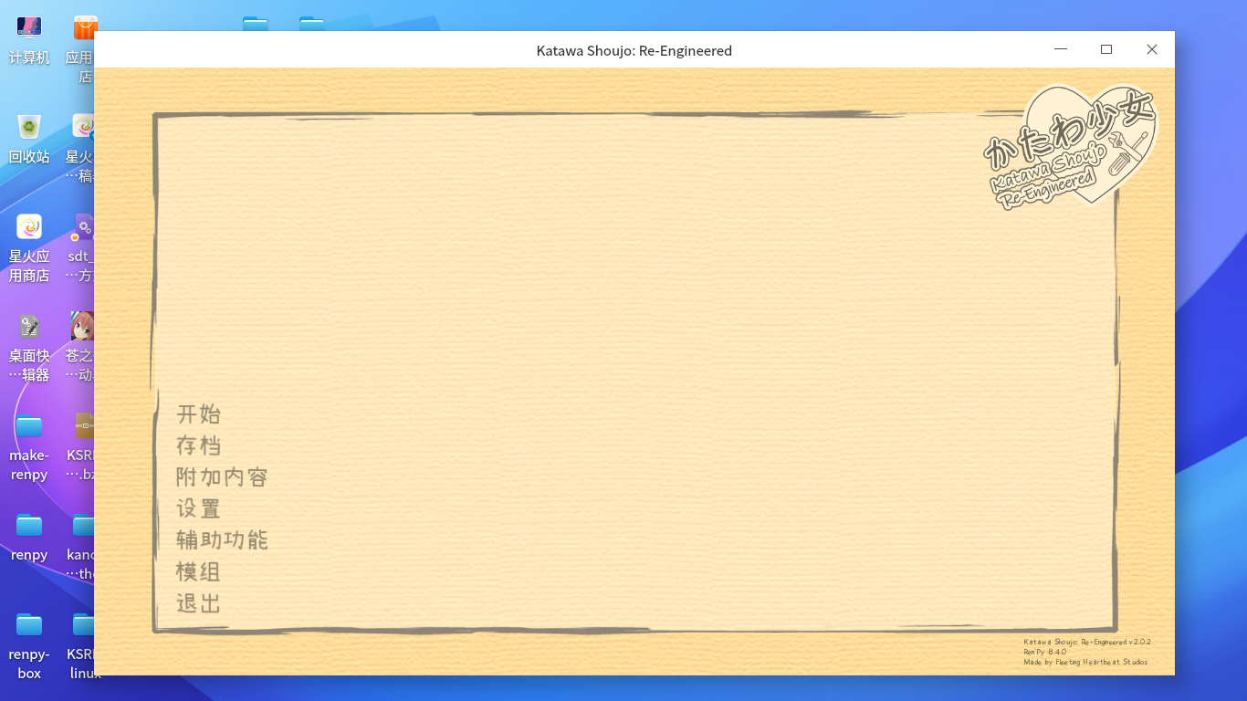
Task: Open the make-renpy folder on desktop
Action: click(x=29, y=447)
